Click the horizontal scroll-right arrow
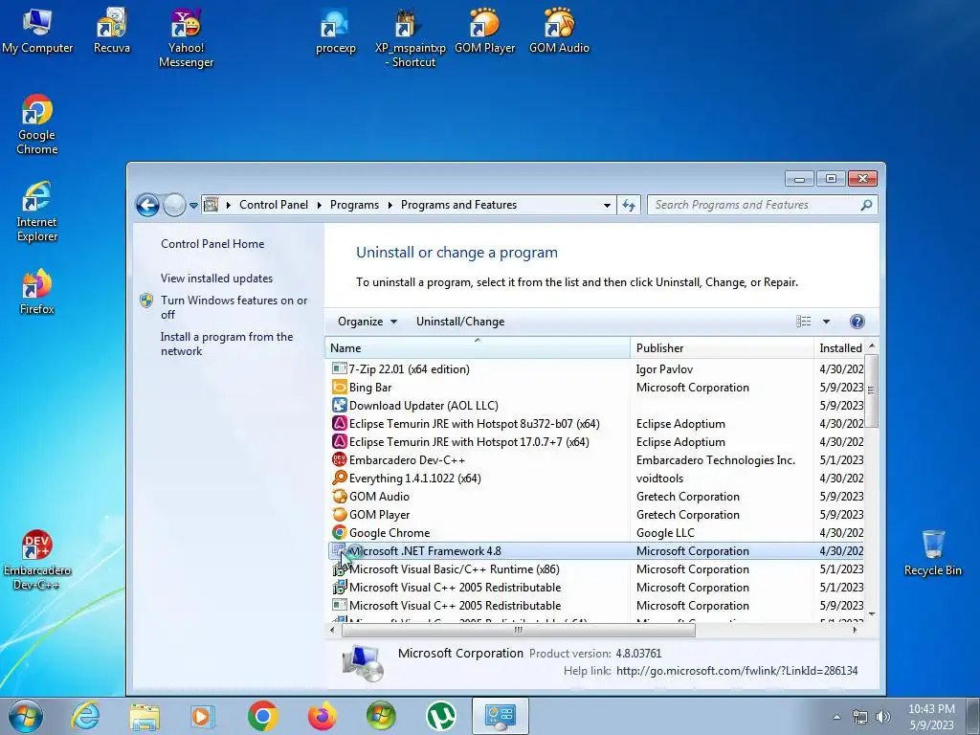The image size is (980, 735). click(855, 630)
